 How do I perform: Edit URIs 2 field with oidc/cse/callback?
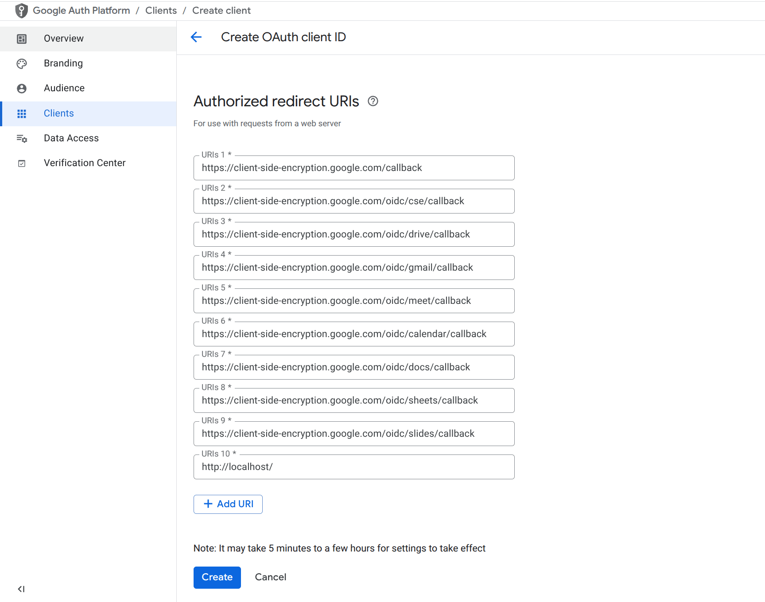(x=354, y=201)
